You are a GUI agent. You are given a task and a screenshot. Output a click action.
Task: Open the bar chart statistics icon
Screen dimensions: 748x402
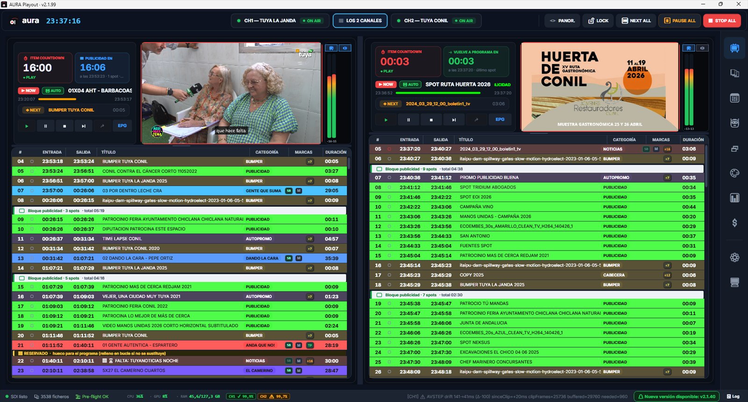[734, 198]
